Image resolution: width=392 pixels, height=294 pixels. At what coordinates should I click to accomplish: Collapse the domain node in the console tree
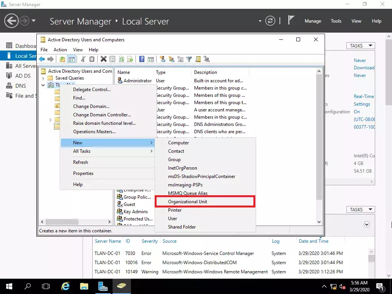43,85
